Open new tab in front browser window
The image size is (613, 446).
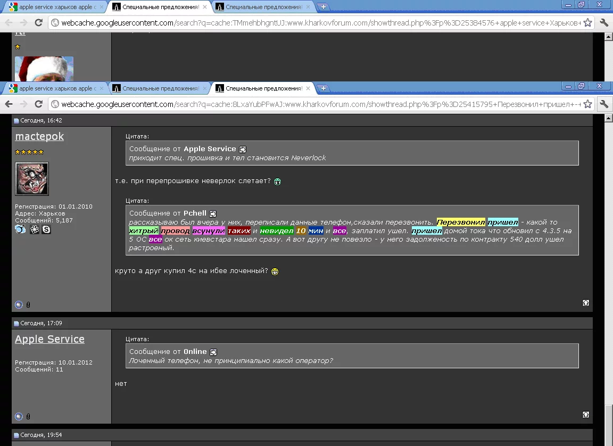[324, 88]
